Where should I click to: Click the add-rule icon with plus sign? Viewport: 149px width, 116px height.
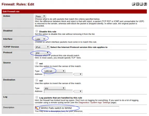[x=133, y=4]
